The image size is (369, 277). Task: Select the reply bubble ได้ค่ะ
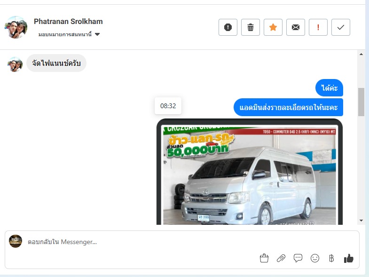tap(329, 88)
